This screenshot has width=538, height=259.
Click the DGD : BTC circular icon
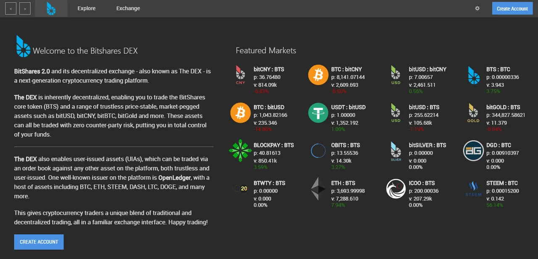[x=473, y=151]
